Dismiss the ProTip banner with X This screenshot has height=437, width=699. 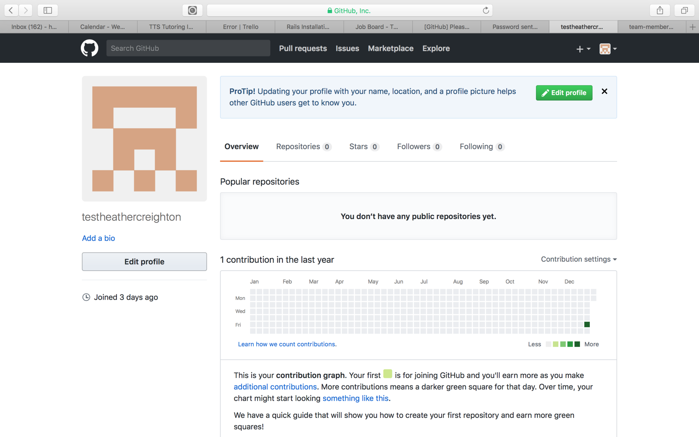(x=604, y=91)
